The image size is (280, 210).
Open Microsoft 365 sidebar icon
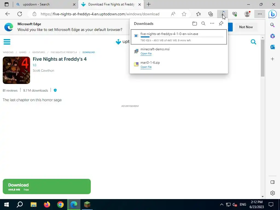pos(273,36)
